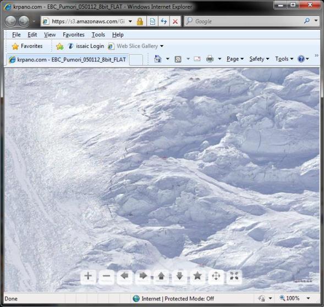
Task: Pan the panorama up with the arrow button
Action: tap(161, 277)
